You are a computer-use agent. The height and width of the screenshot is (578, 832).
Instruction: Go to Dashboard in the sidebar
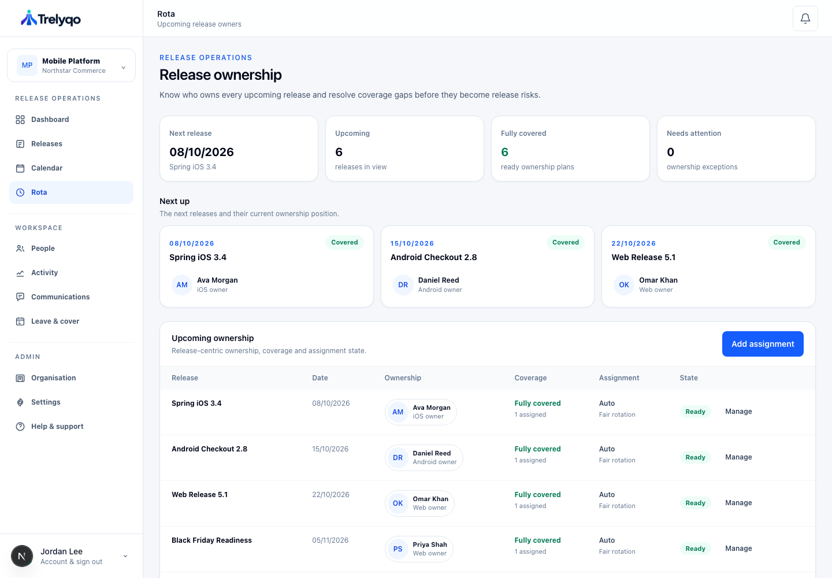tap(71, 120)
